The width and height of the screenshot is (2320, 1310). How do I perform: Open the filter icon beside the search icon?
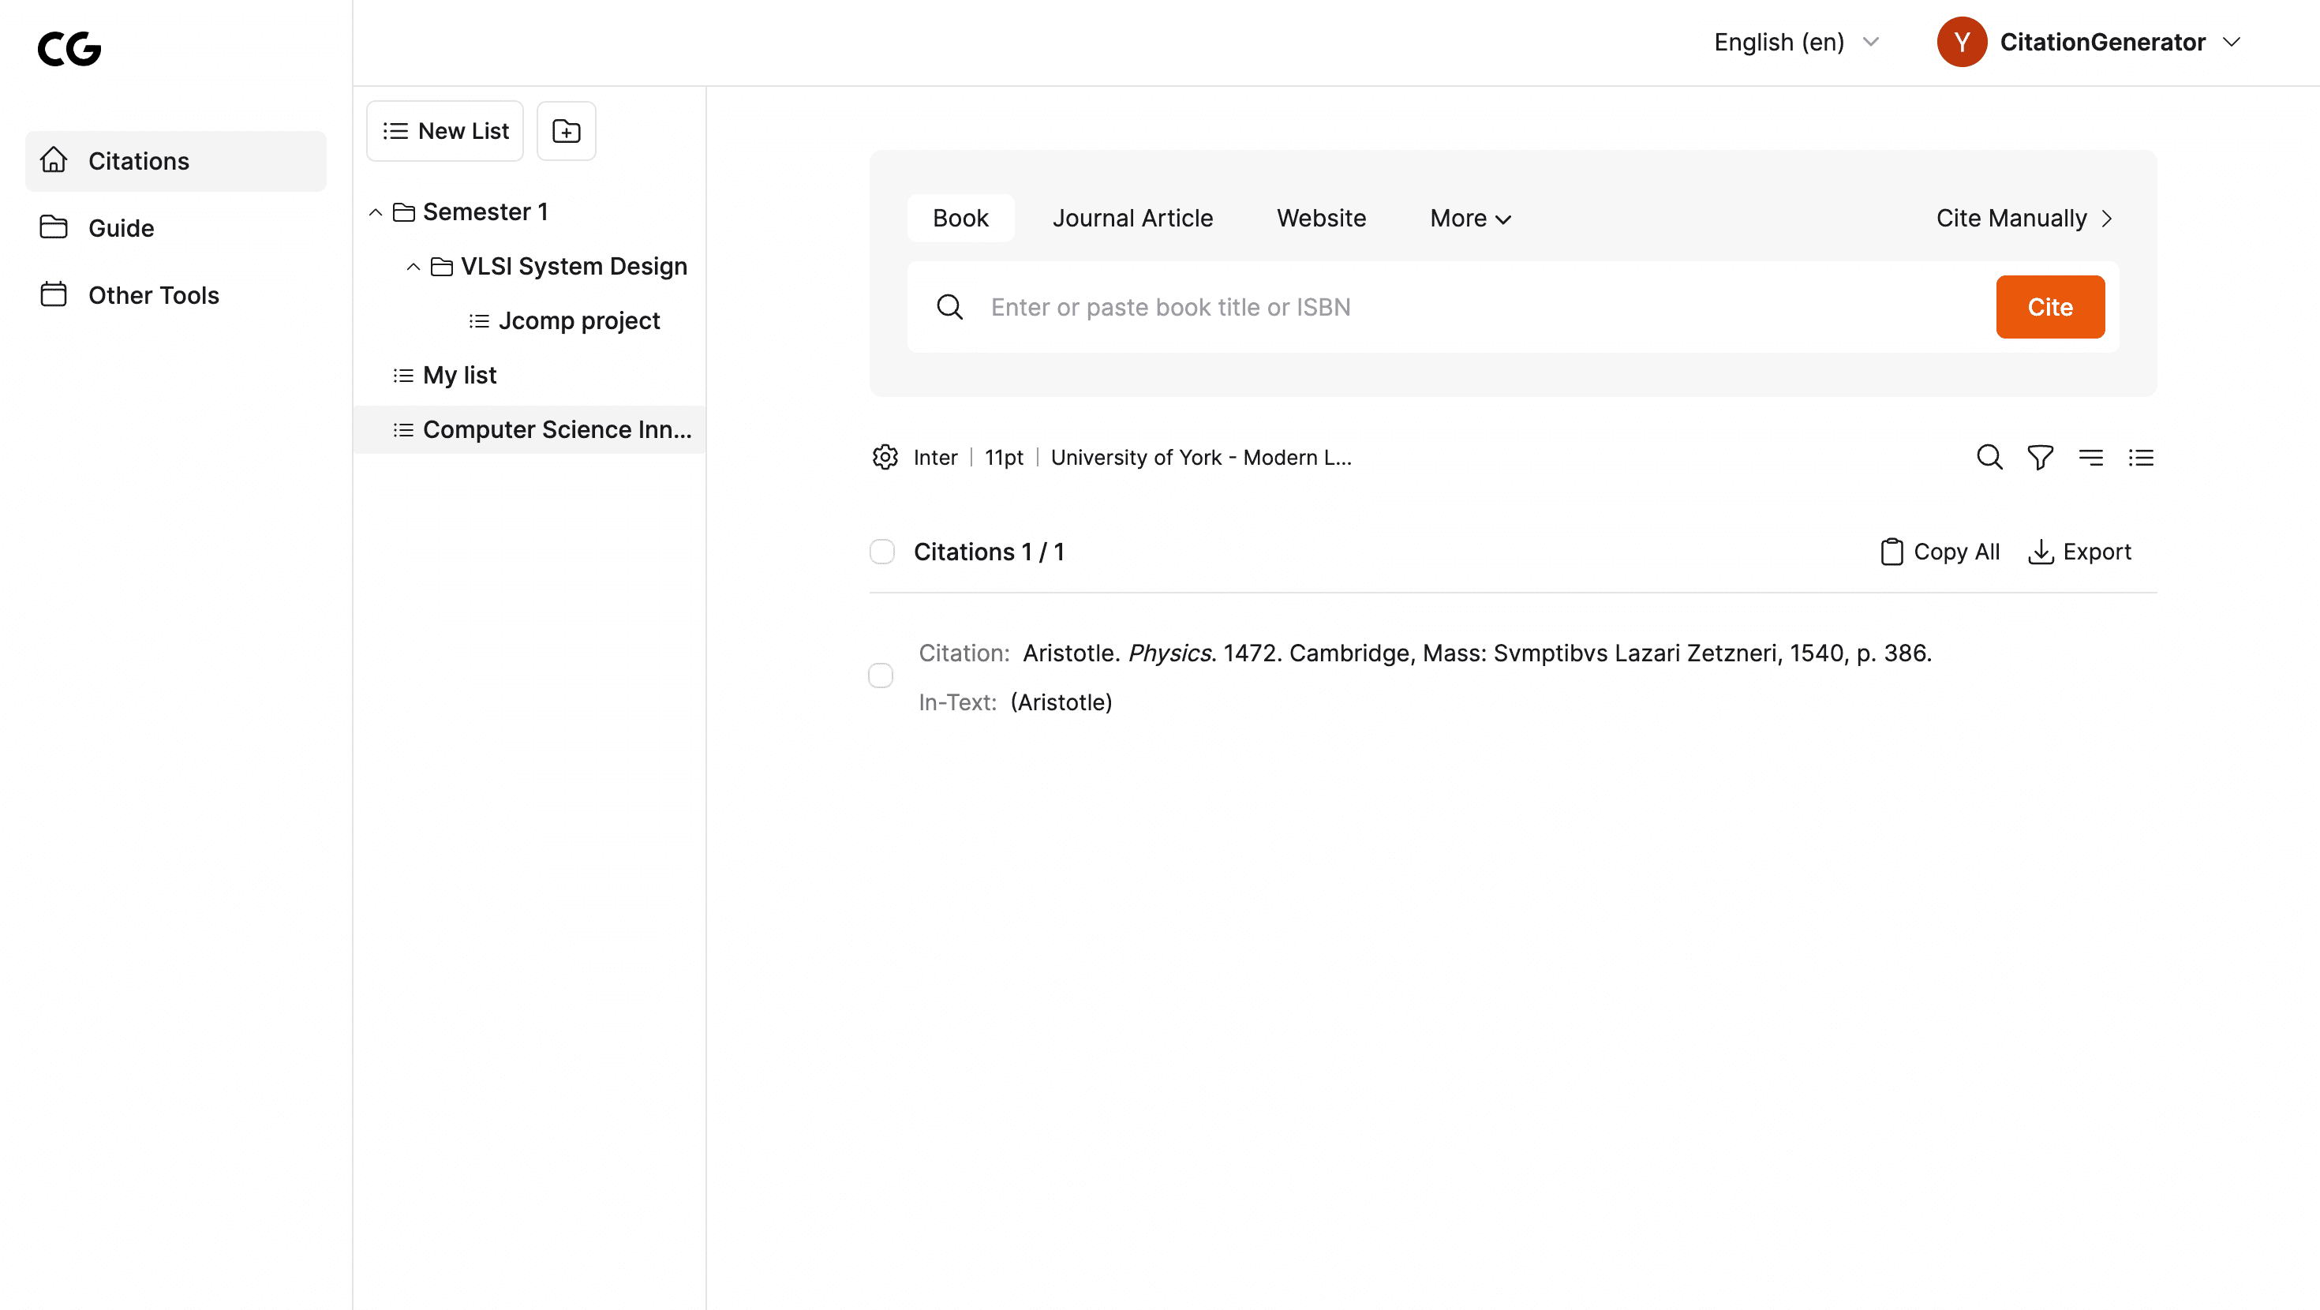pos(2041,458)
